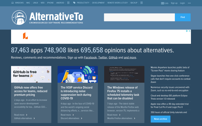This screenshot has width=202, height=126.
Task: Open the Firefox telemetry screenshot thumbnail
Action: tap(124, 74)
